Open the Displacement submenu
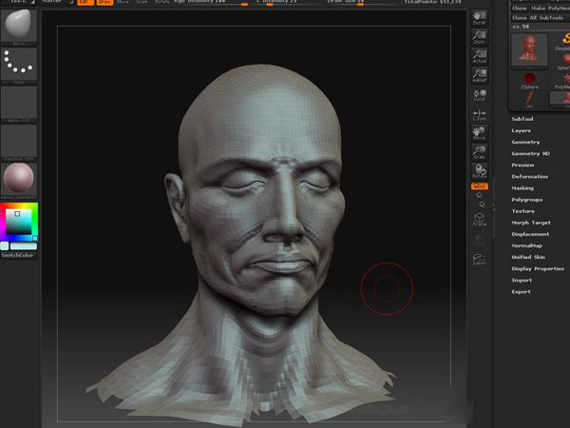 click(x=530, y=234)
